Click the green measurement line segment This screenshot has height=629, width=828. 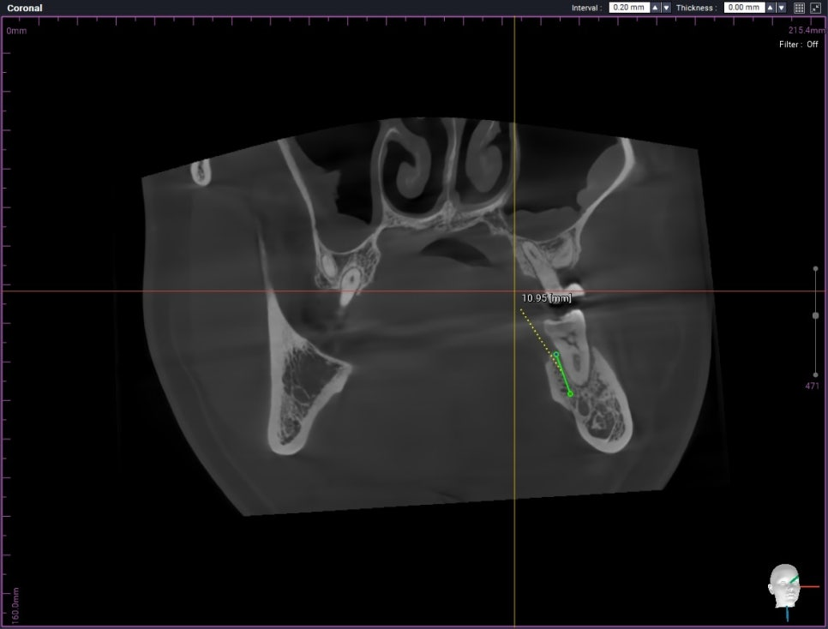click(x=563, y=374)
